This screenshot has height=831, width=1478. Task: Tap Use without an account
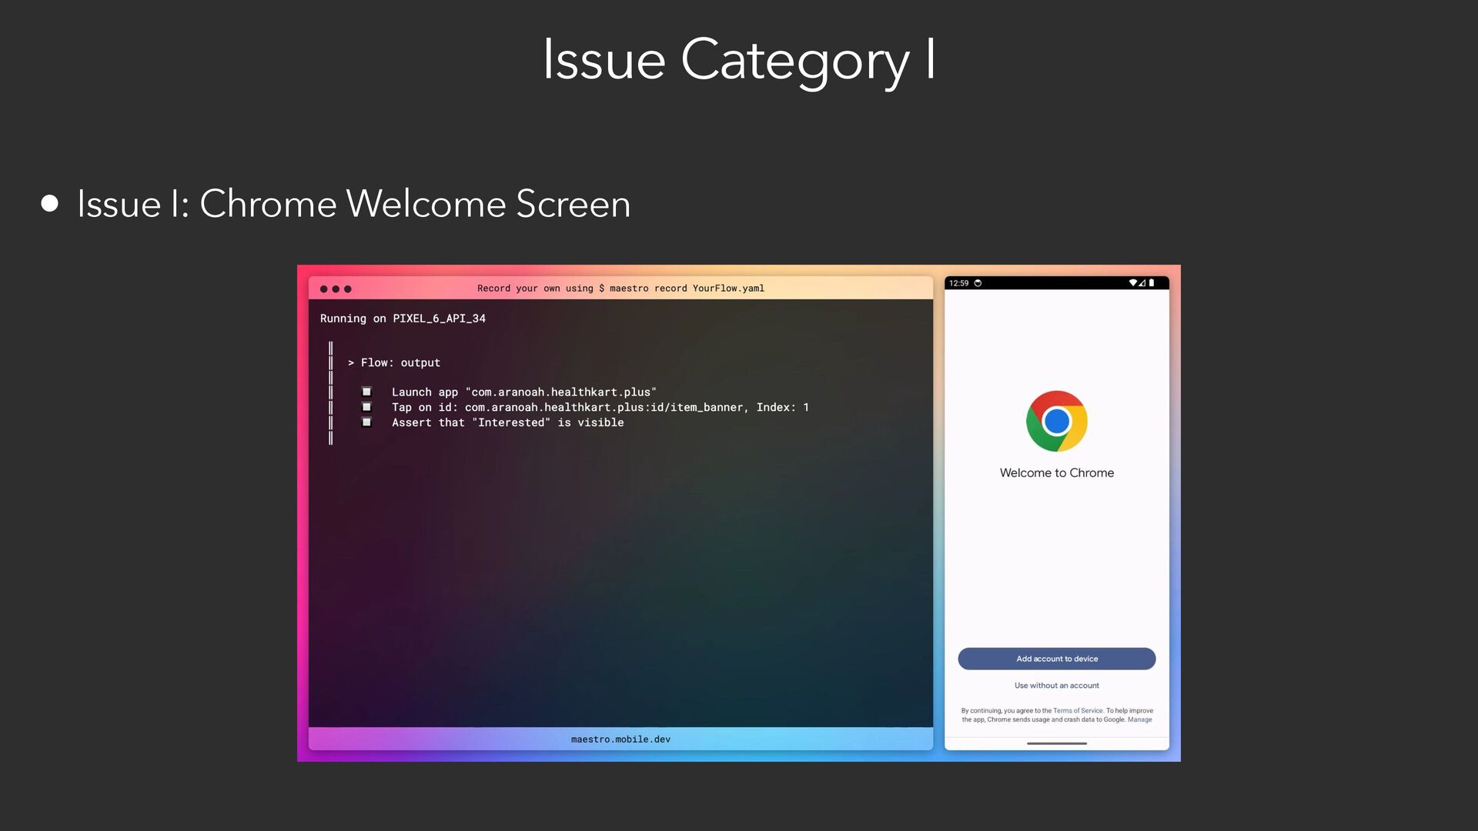pyautogui.click(x=1056, y=686)
